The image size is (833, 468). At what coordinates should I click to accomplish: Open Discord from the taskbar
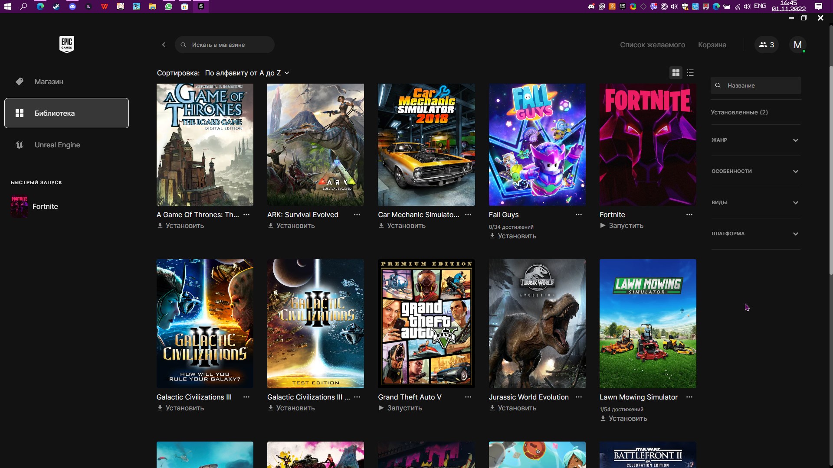coord(72,6)
